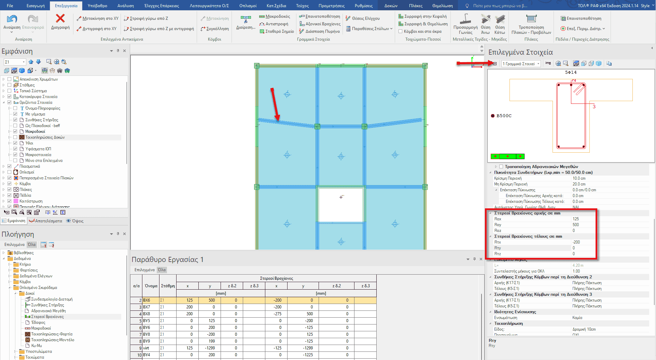Click the green reinforcement bar strip
Screen dimensions: 656x360
pos(507,156)
